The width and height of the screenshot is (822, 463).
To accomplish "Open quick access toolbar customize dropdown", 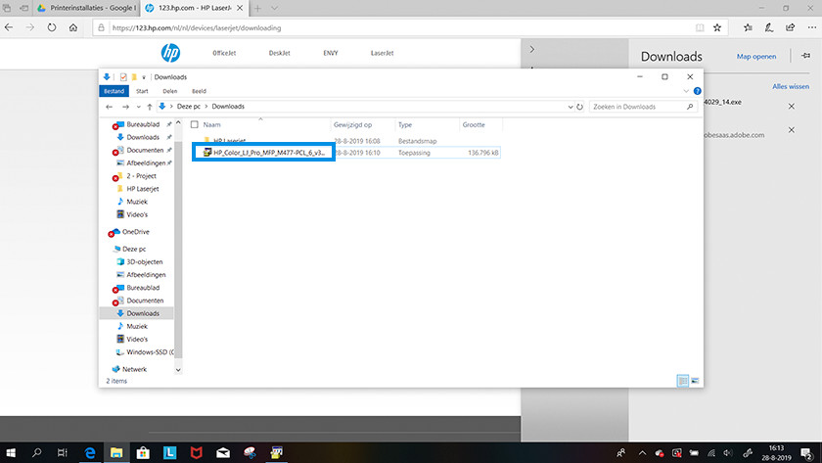I will click(144, 77).
